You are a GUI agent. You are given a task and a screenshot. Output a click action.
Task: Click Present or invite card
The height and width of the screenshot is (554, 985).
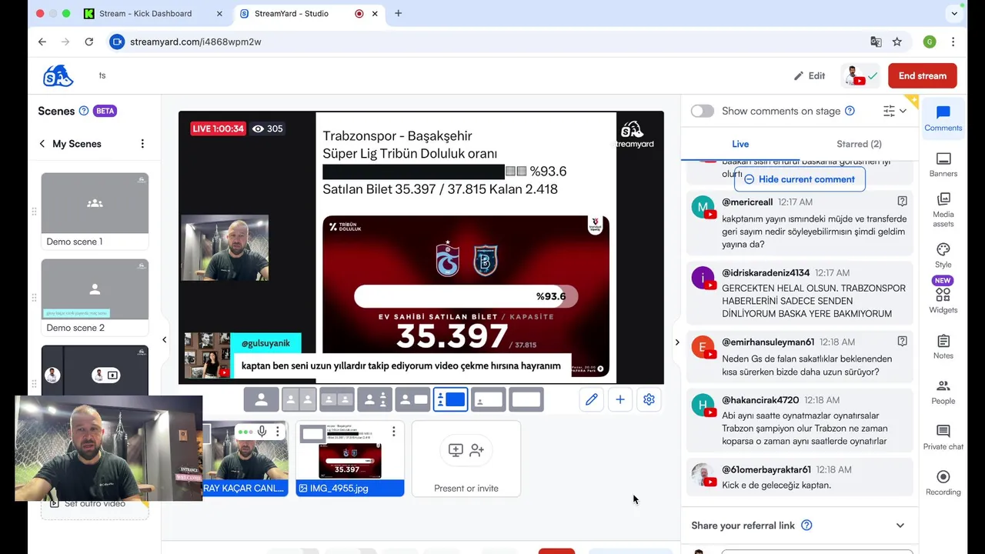[x=466, y=459]
